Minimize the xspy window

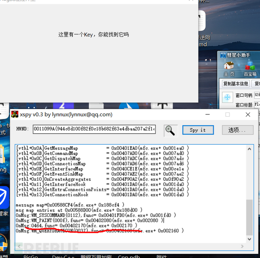tap(208, 114)
